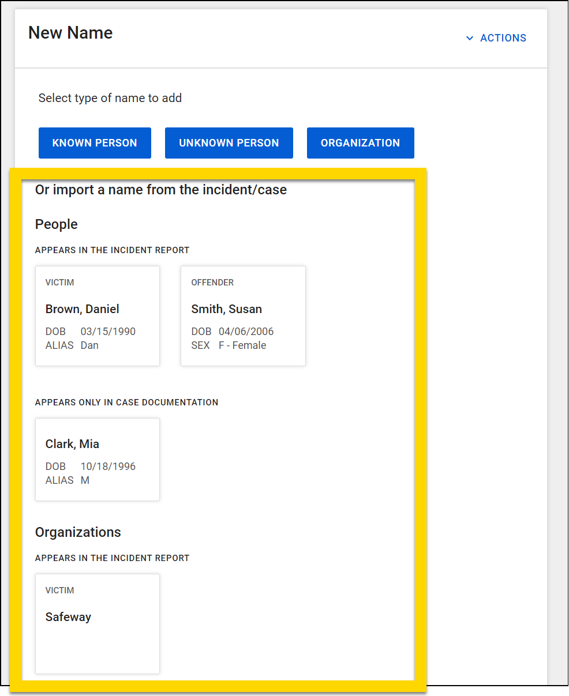Import victim Brown, Daniel from the incident report
Screen dimensions: 569x696
point(97,315)
